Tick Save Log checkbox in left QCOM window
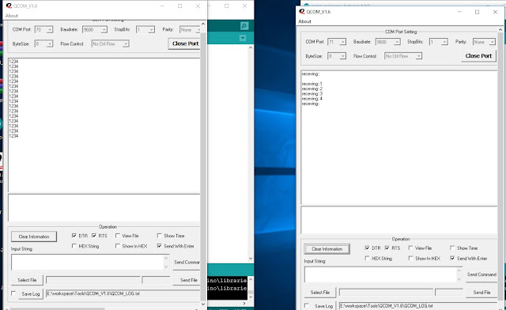This screenshot has width=506, height=310. [13, 293]
